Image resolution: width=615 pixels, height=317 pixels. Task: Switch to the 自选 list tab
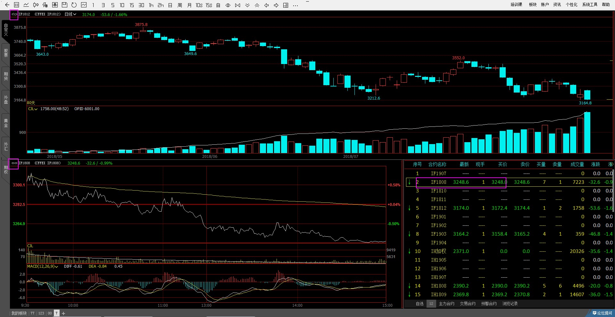tap(420, 304)
